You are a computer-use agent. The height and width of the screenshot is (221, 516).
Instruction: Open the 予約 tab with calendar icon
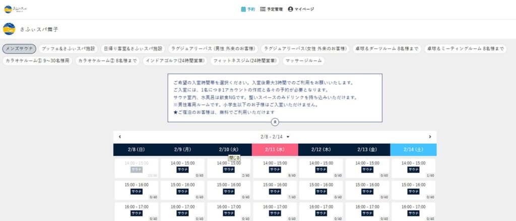click(x=248, y=9)
